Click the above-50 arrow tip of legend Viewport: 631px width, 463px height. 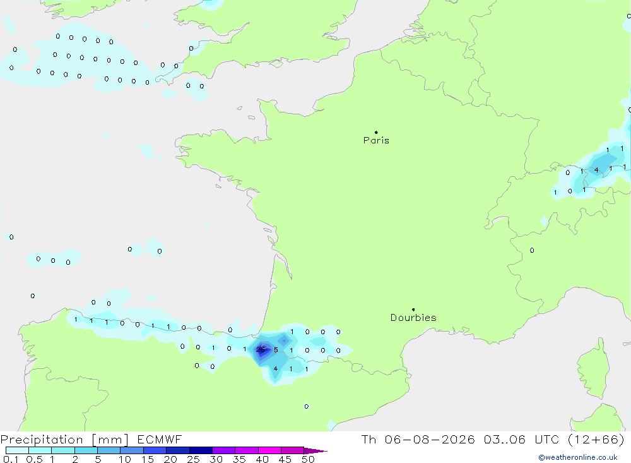click(x=316, y=451)
